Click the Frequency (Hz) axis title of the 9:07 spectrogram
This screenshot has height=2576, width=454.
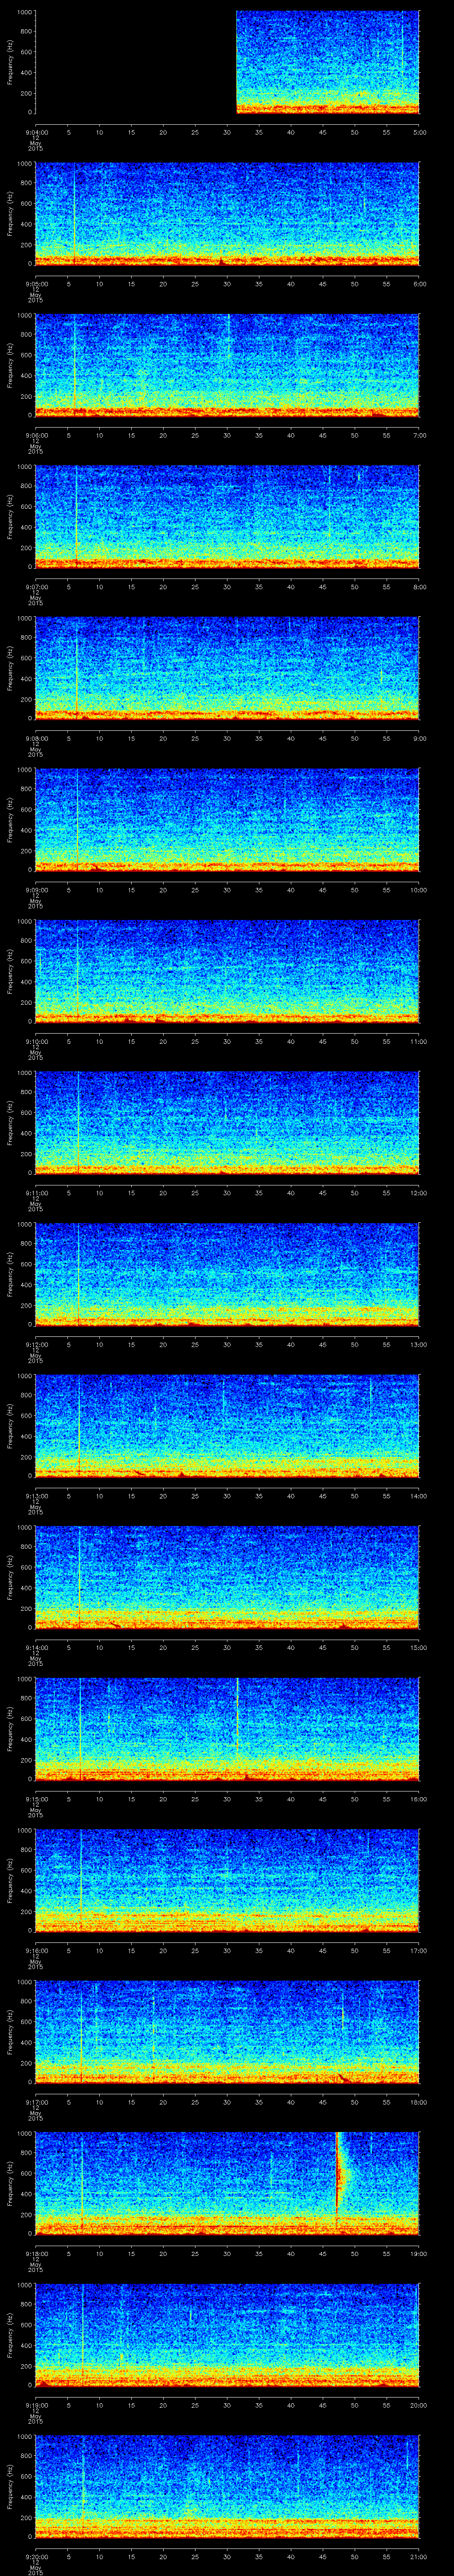point(10,516)
